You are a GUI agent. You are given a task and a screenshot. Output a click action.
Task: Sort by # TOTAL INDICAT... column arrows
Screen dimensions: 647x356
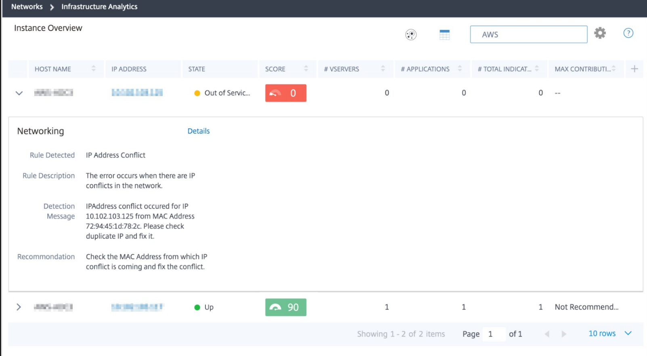(x=537, y=69)
